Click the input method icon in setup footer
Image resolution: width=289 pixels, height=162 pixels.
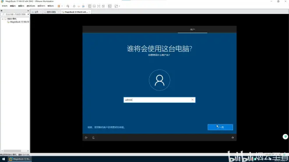[93, 138]
